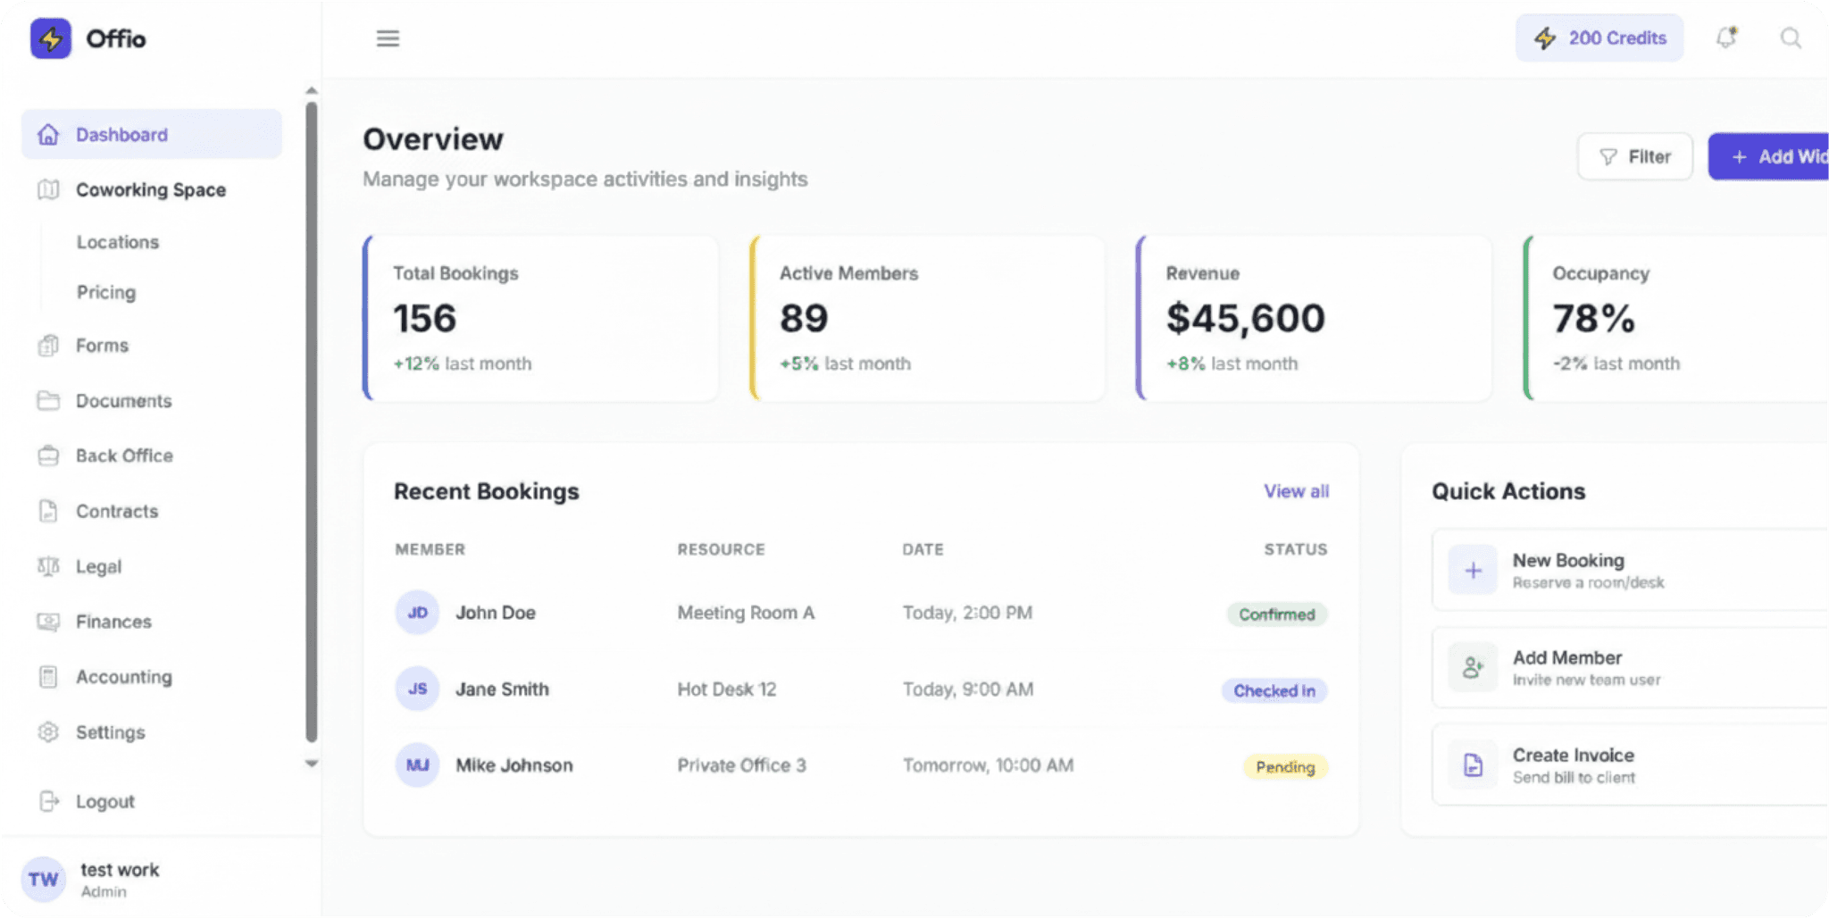Open the Pricing menu entry
Screen dimensions: 1829x919
tap(105, 292)
